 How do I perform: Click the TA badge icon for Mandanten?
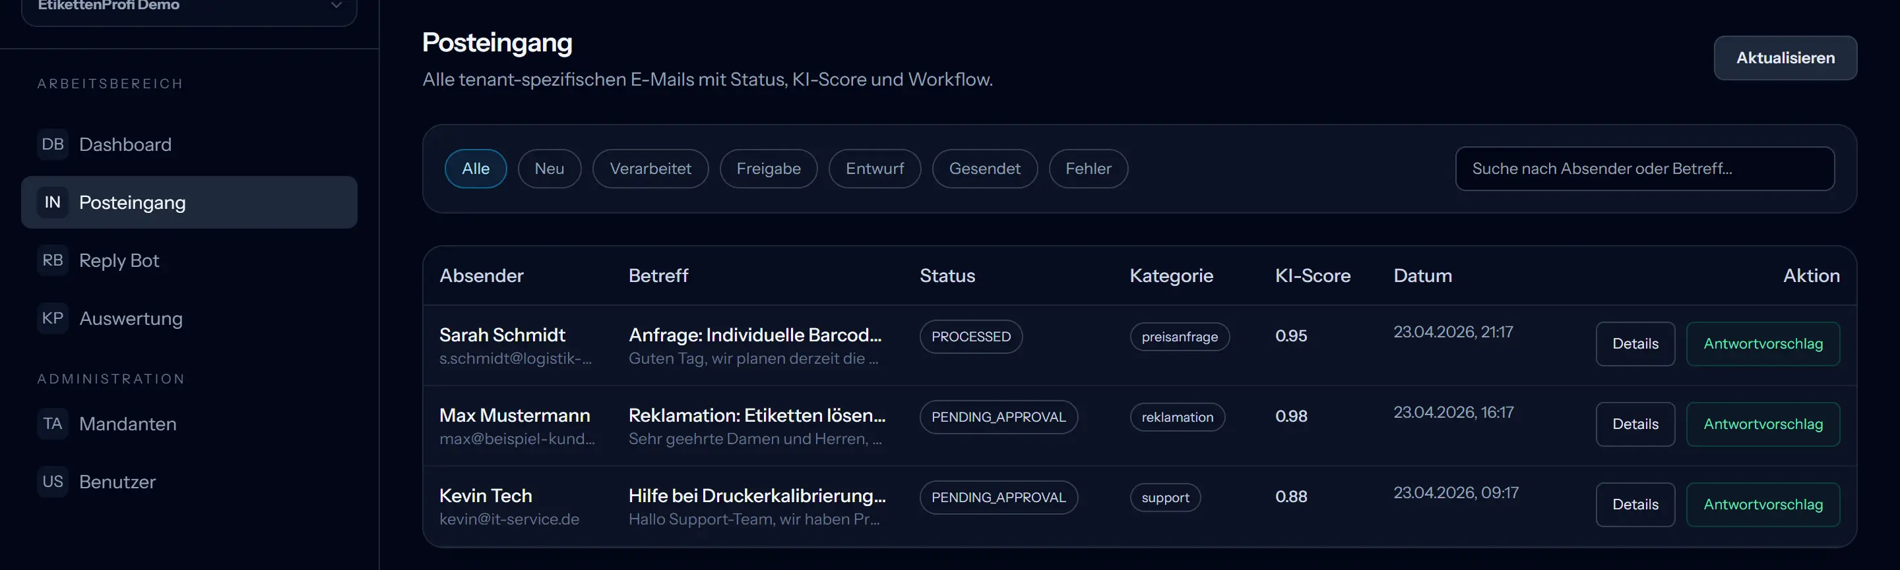pos(52,424)
